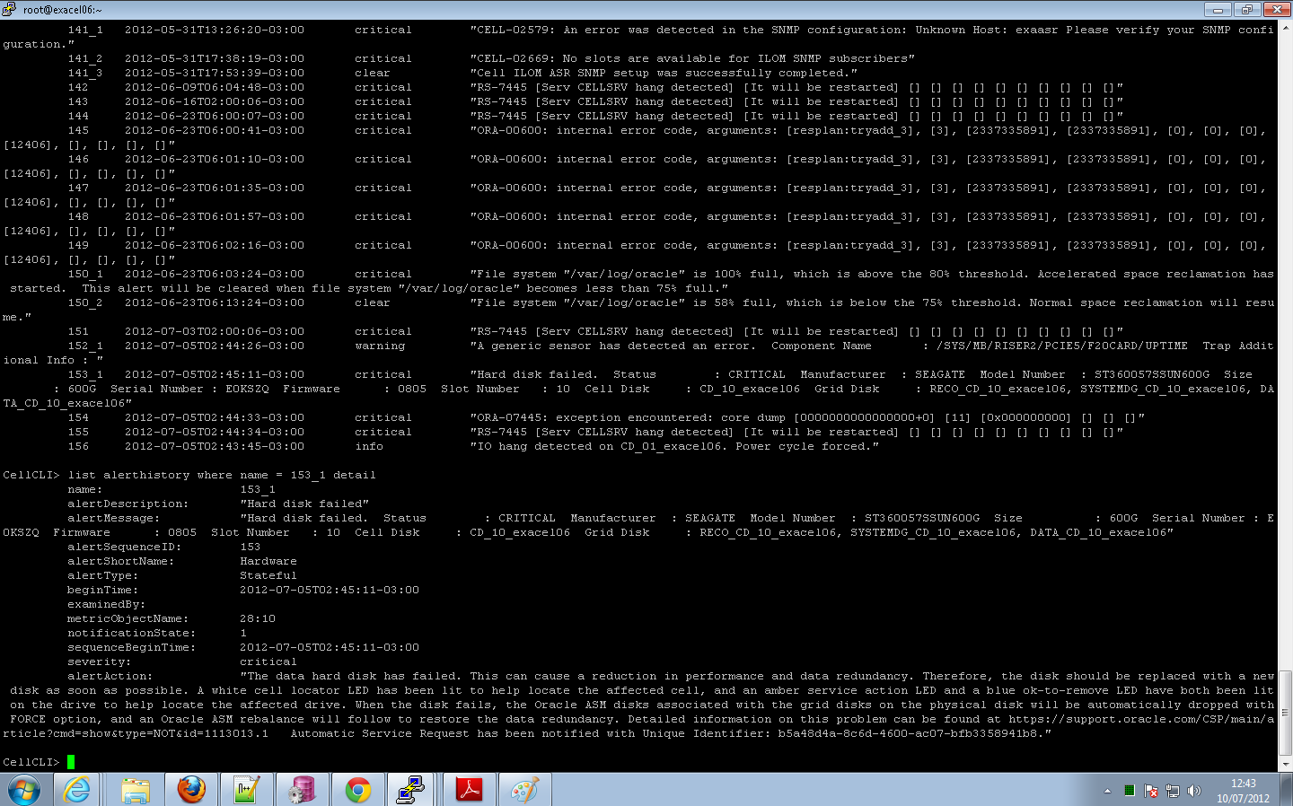Click the alertSequenceID value 153

[x=251, y=547]
